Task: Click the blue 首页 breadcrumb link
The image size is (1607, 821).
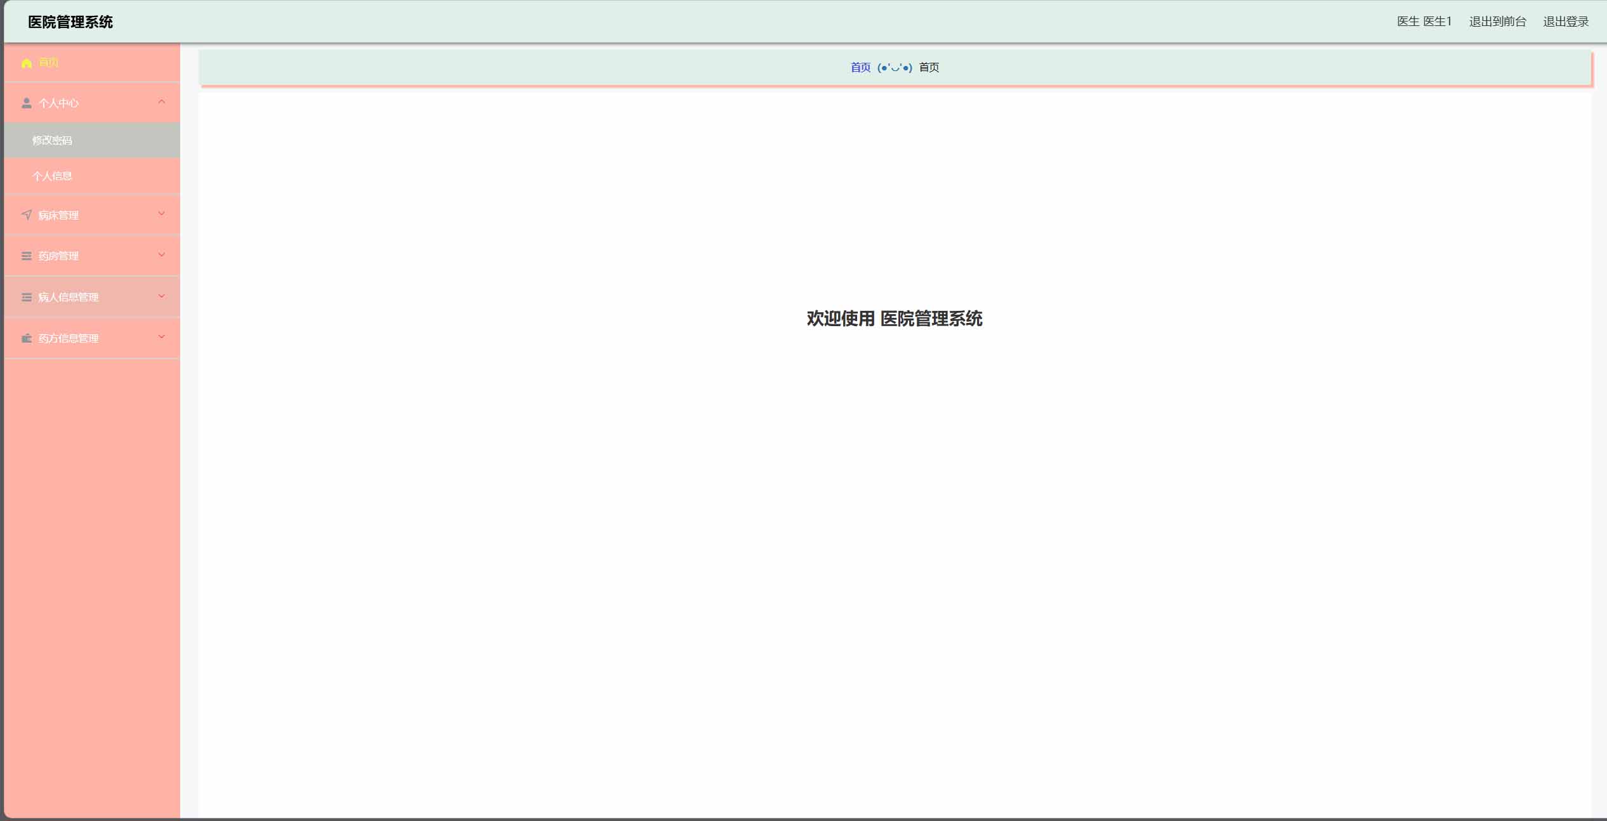Action: click(860, 67)
